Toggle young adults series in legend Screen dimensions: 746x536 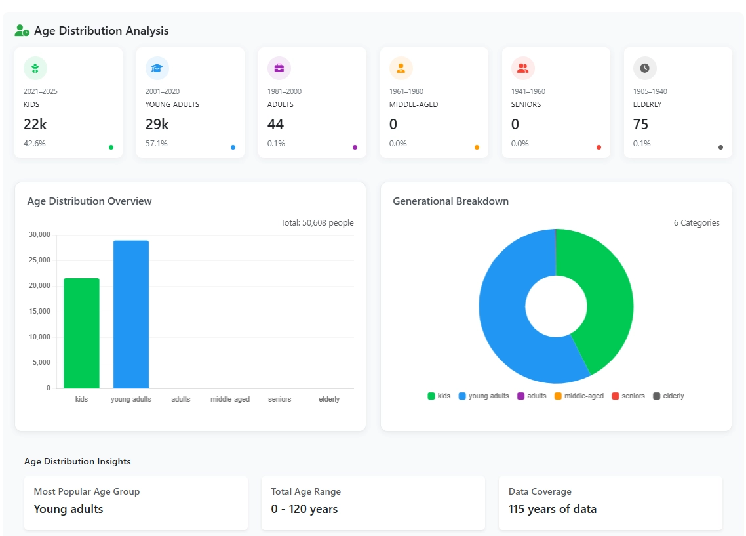pos(484,396)
